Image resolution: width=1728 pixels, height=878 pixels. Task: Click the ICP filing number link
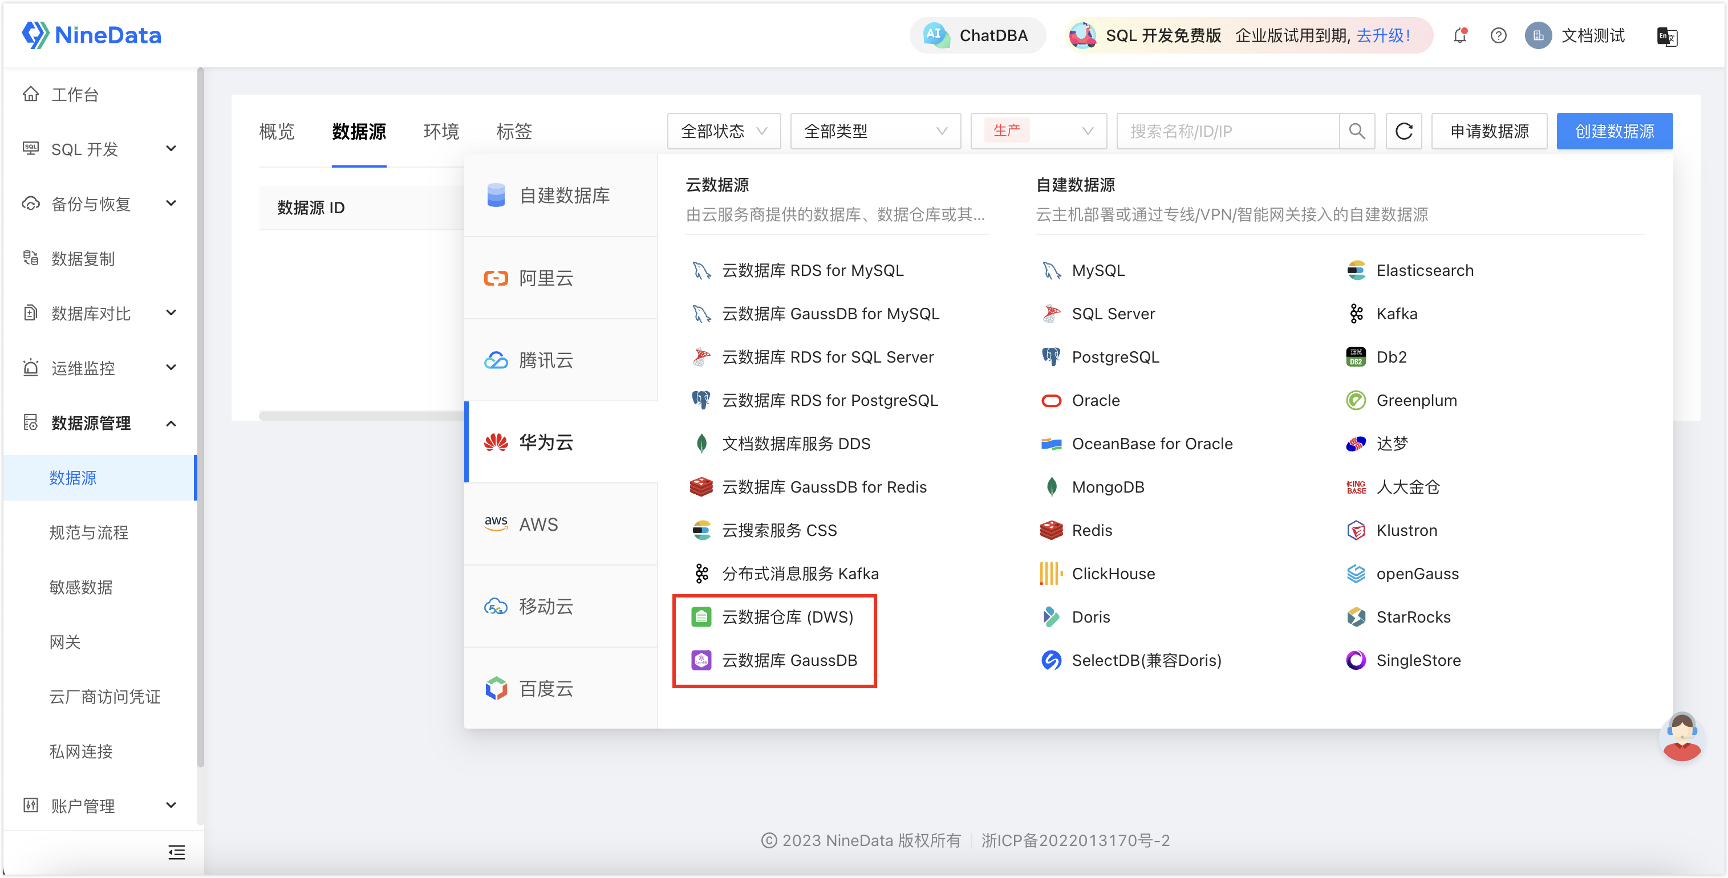pyautogui.click(x=1076, y=840)
